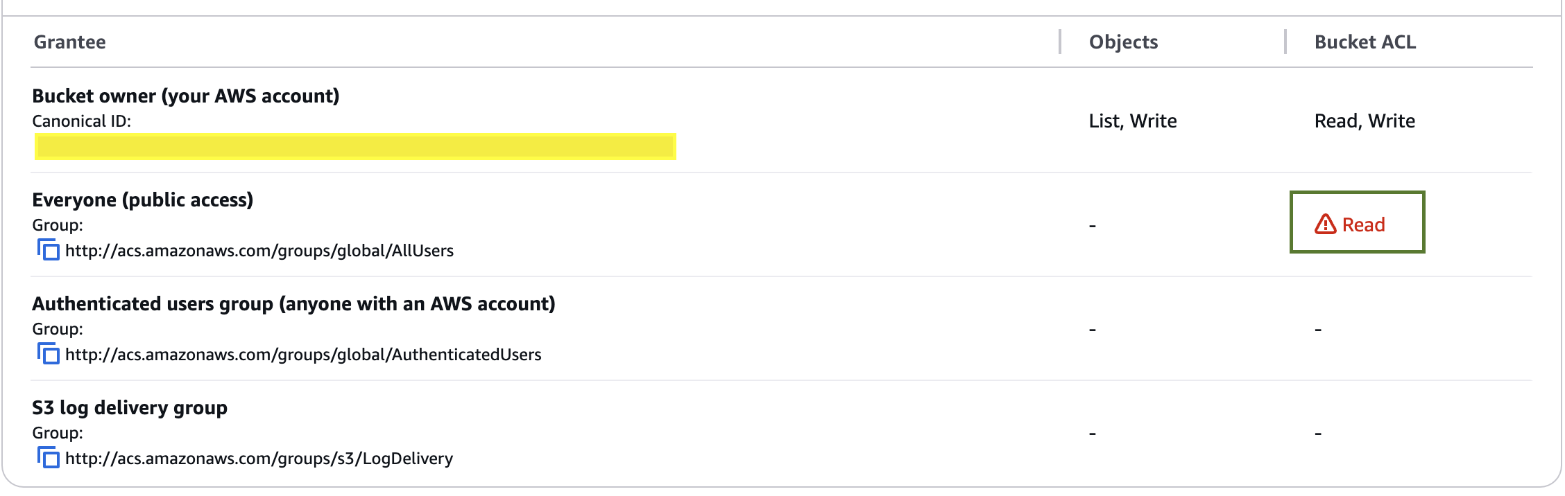Click the AuthenticatedUsers group URL text
The image size is (1565, 496).
303,355
